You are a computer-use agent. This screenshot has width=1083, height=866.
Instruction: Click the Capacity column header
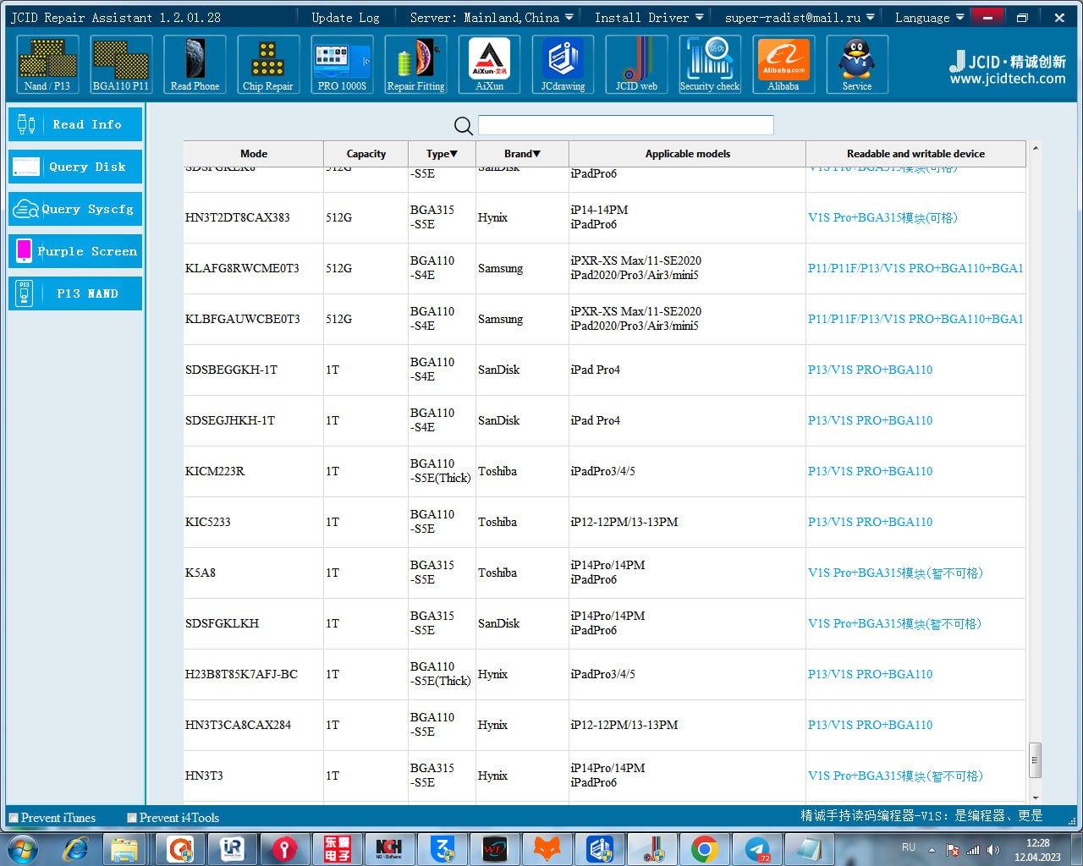pos(366,154)
